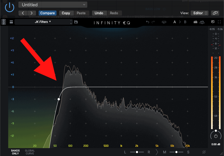Click the Paste button
Viewport: 224px width, 156px height.
click(x=81, y=13)
